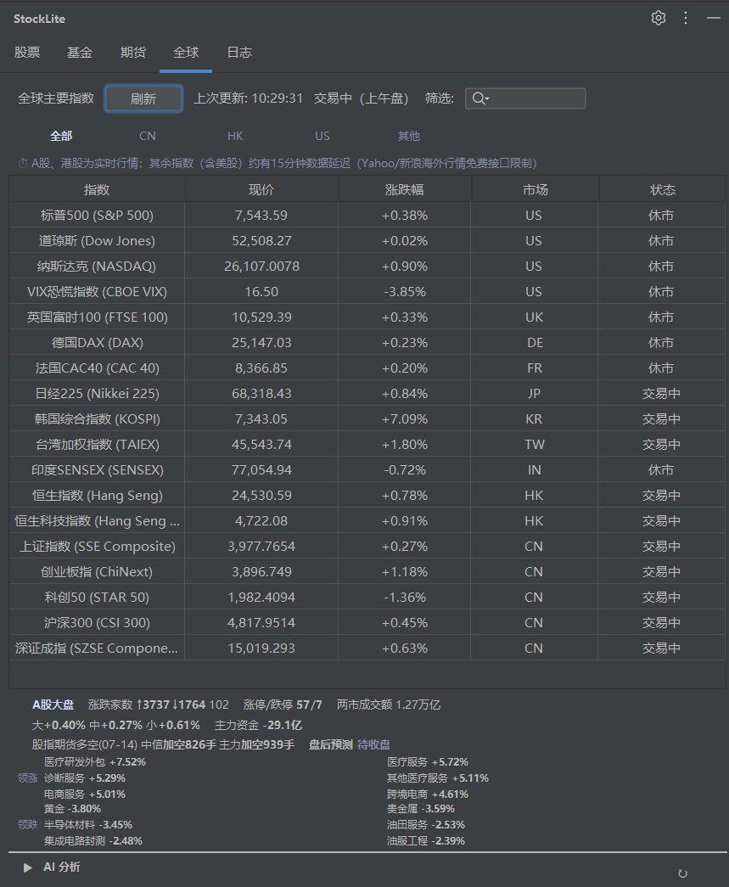Viewport: 729px width, 887px height.
Task: Select the 日经225 (Nikkei 225) row
Action: (367, 393)
